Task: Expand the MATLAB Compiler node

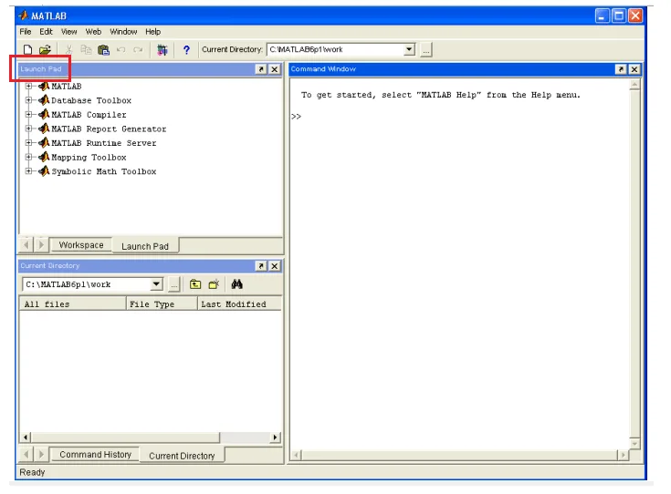Action: (x=28, y=115)
